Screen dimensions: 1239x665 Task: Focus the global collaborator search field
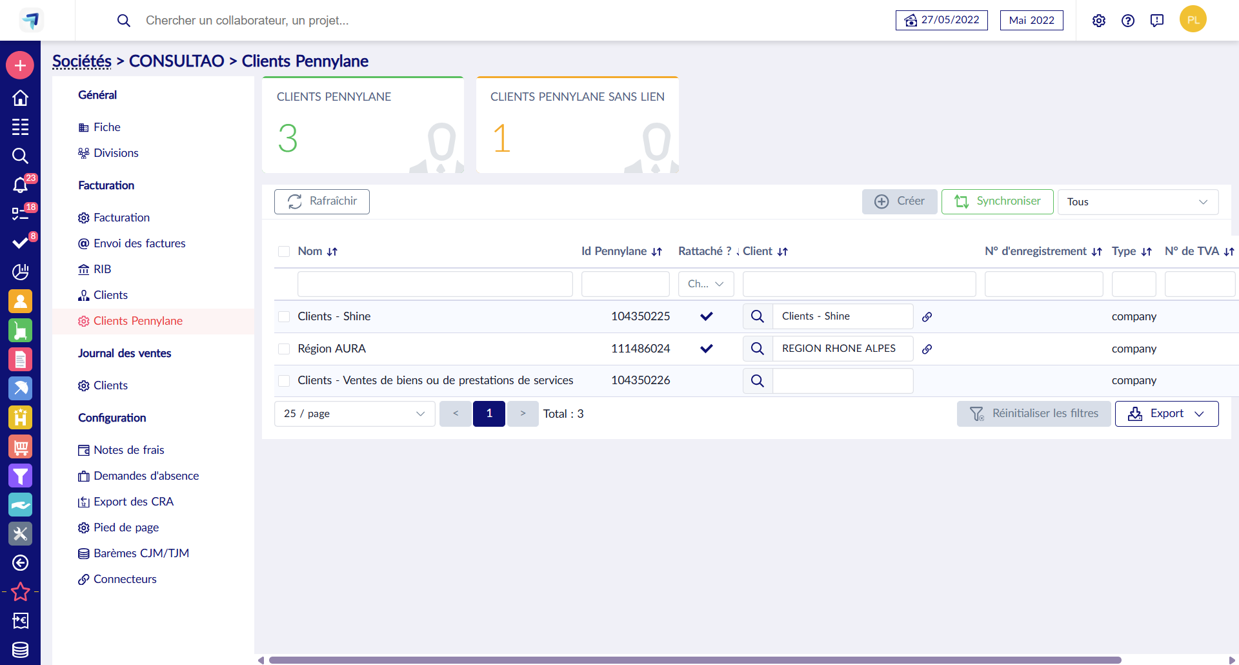click(247, 21)
